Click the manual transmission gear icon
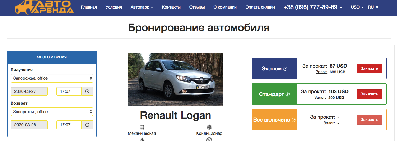397x141 pixels. pos(142,127)
